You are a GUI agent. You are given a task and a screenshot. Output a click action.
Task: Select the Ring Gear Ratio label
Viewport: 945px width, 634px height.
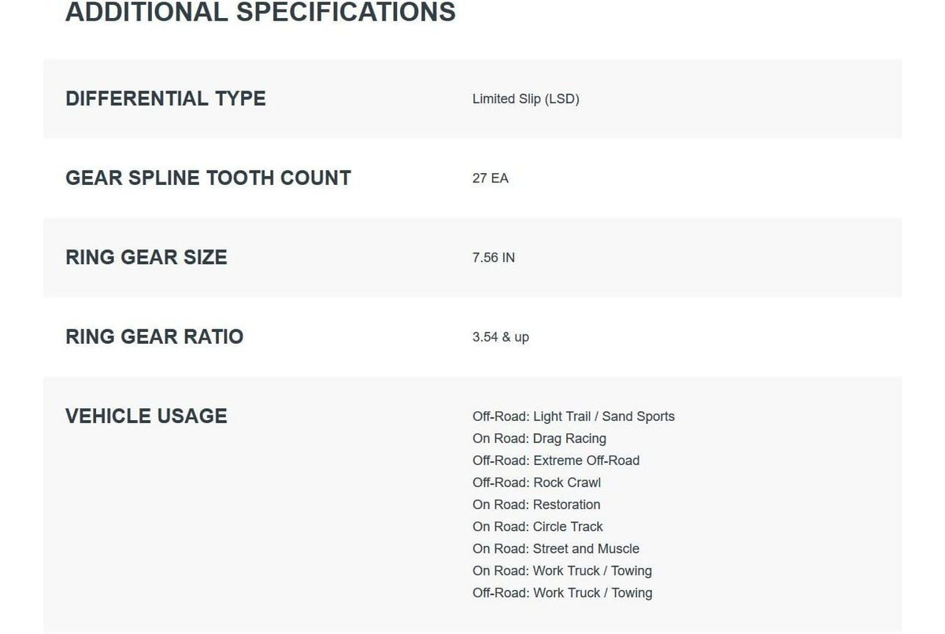[x=154, y=337]
